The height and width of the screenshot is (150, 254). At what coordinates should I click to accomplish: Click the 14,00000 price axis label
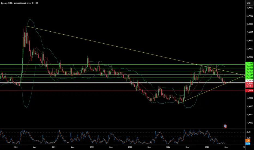click(x=250, y=123)
